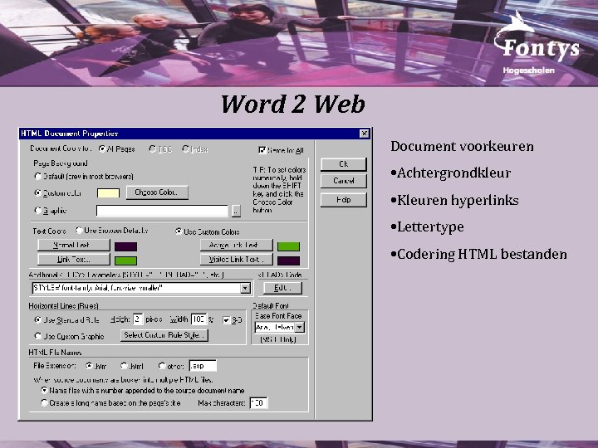The width and height of the screenshot is (598, 448).
Task: Open the Graphic browse button
Action: 236,211
